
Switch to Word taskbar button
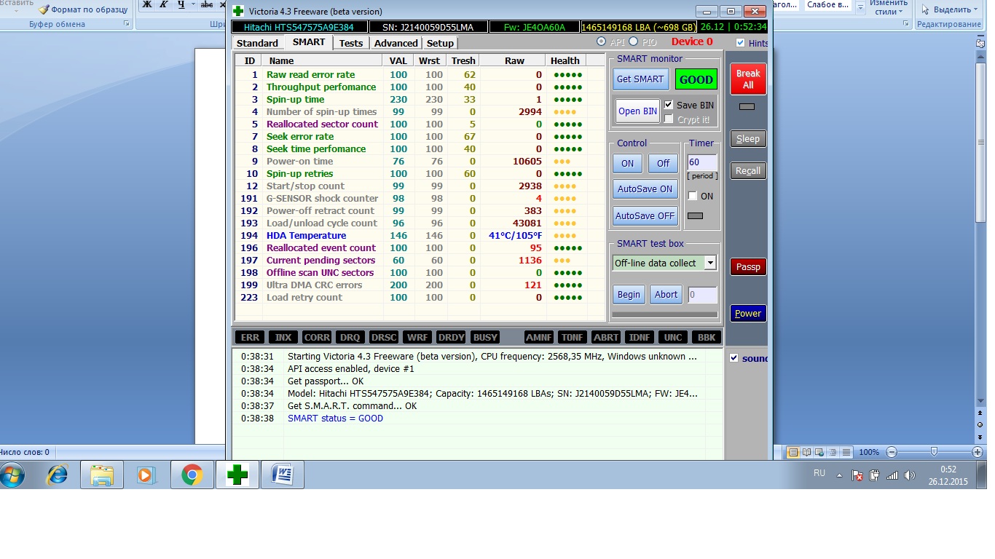pyautogui.click(x=283, y=475)
